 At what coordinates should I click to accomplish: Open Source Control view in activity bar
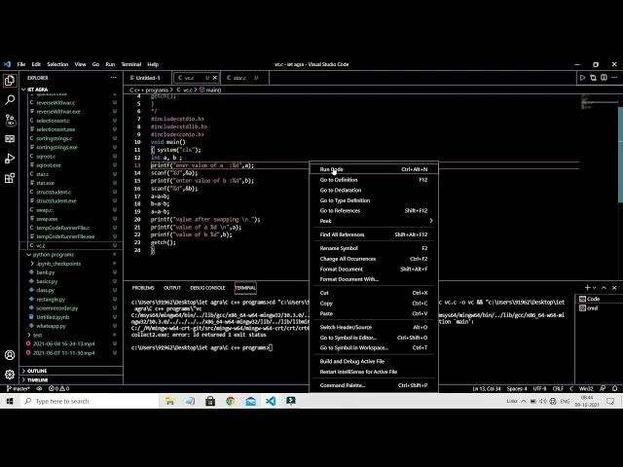pos(10,120)
